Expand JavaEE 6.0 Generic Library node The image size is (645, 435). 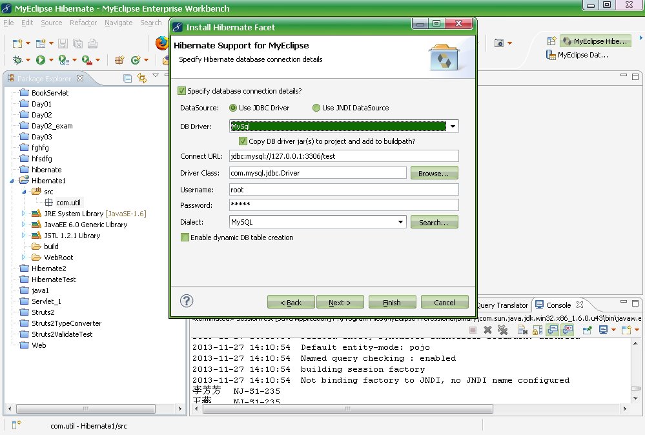[x=23, y=225]
